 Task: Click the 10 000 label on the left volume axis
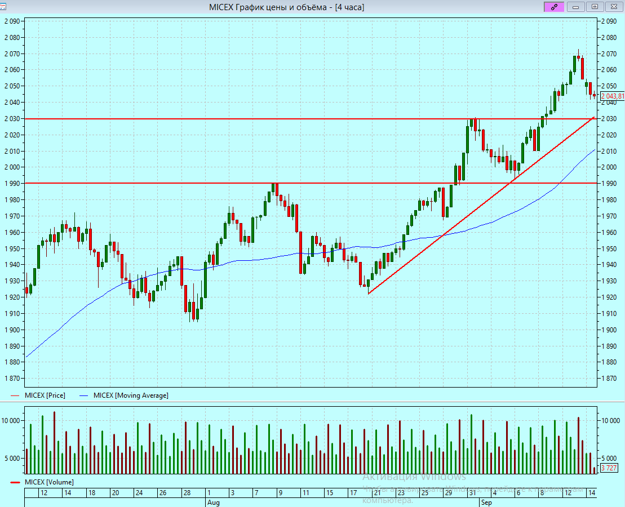10,420
